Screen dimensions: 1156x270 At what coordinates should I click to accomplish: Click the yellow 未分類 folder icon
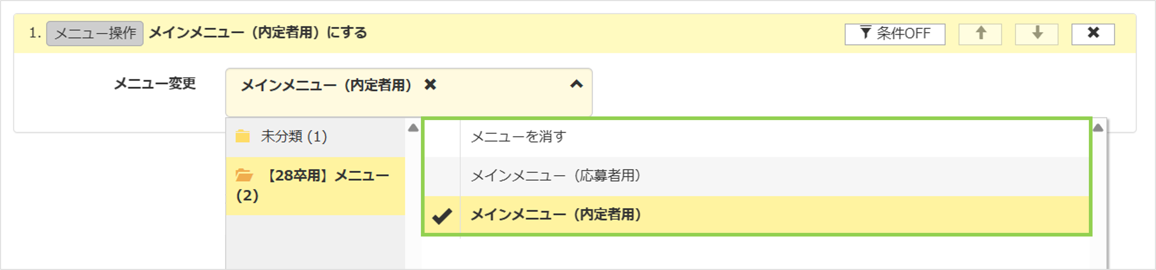point(242,136)
